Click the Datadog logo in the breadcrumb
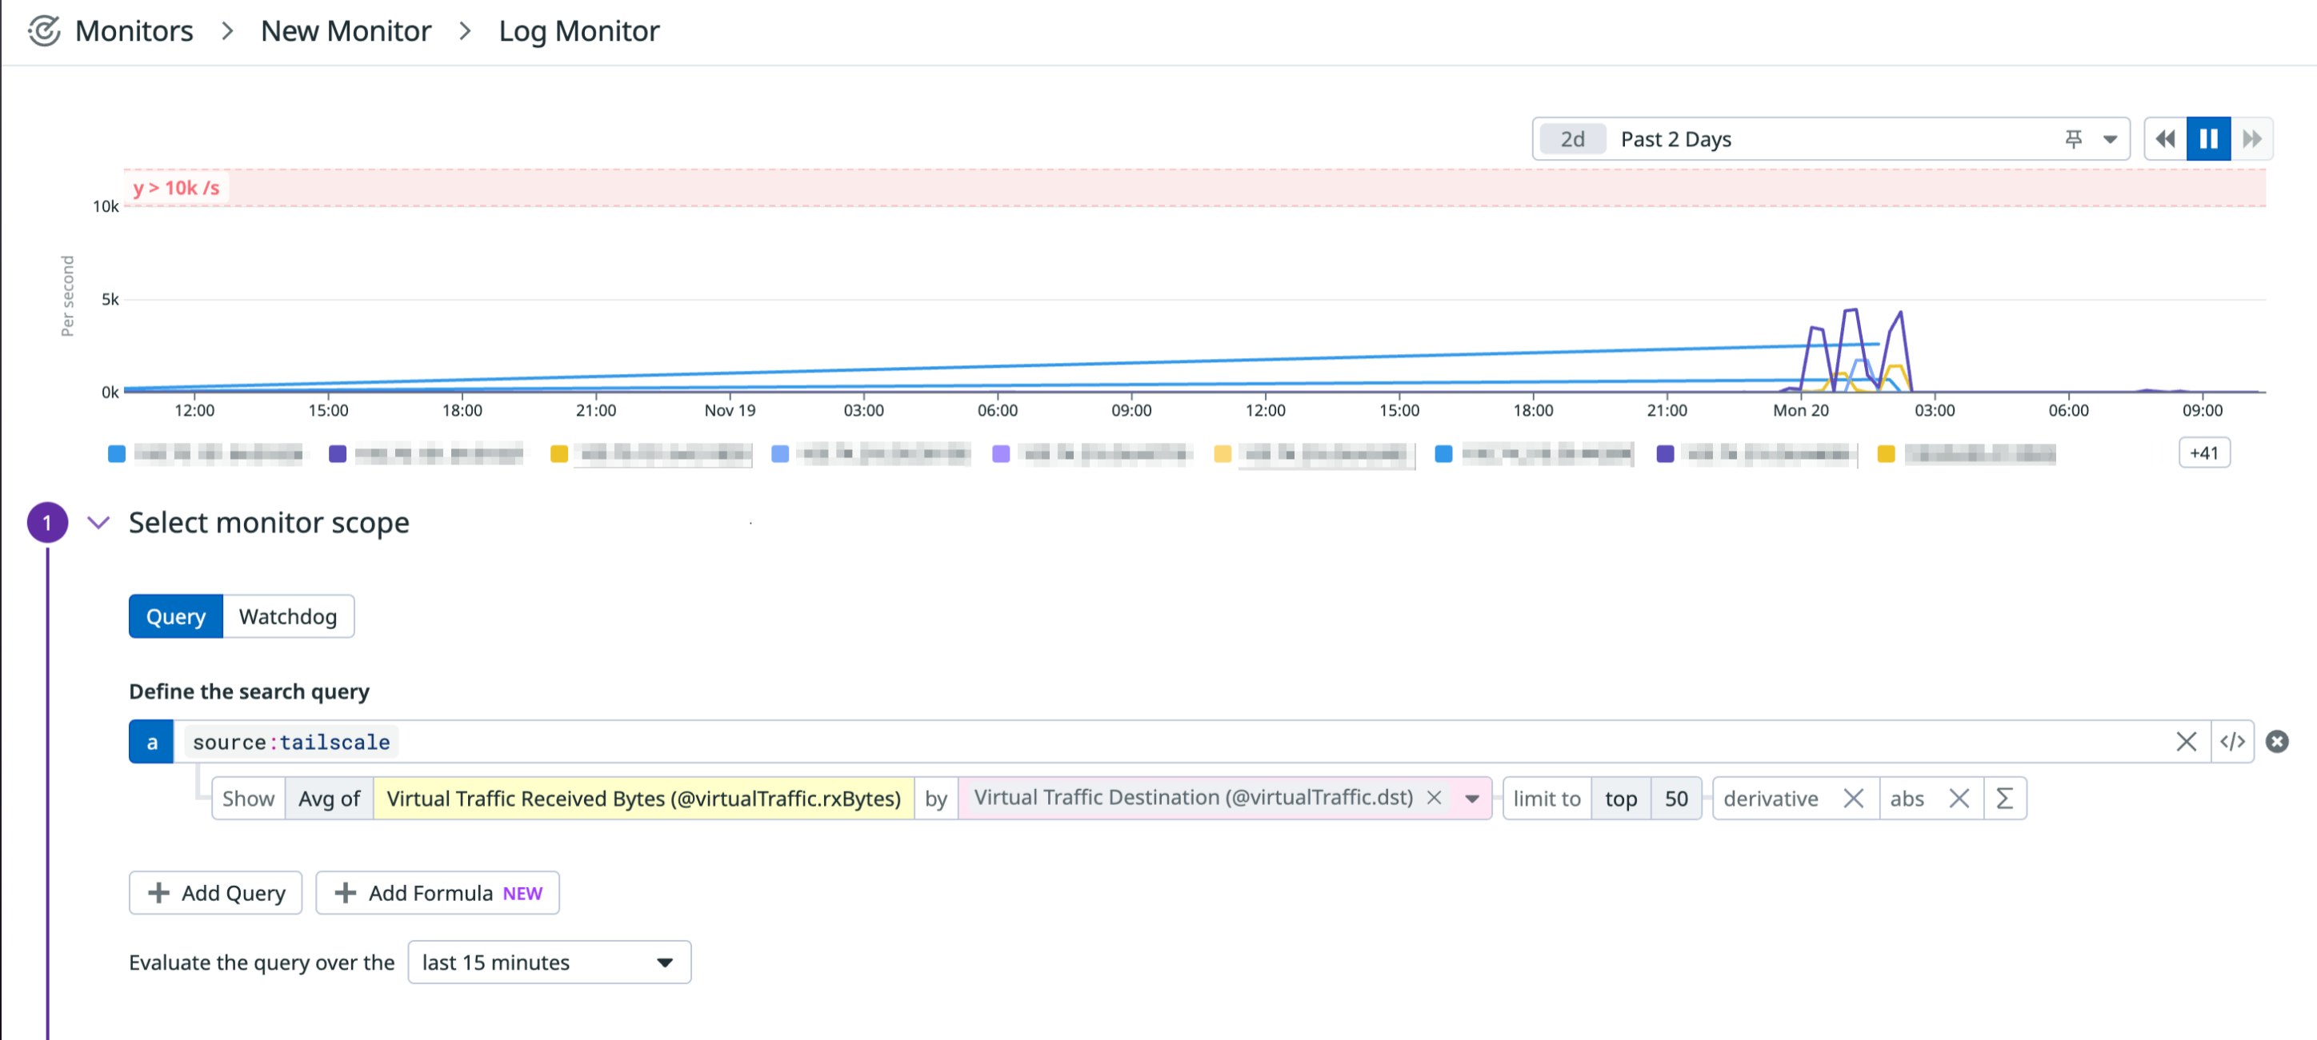 click(44, 30)
